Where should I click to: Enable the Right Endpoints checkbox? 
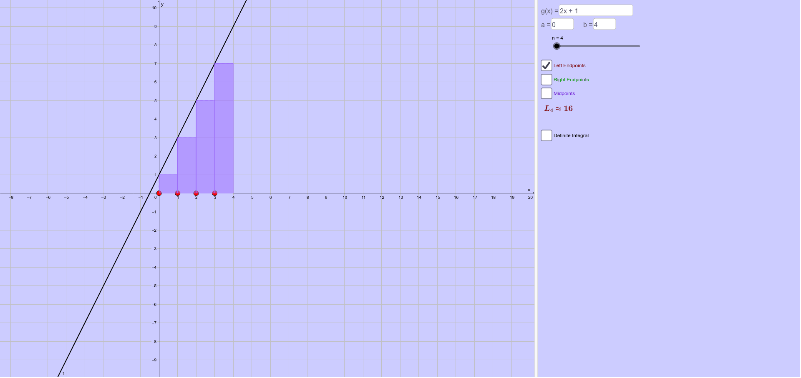pos(547,79)
